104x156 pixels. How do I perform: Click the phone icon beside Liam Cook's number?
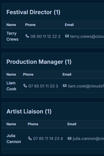pyautogui.click(x=25, y=86)
